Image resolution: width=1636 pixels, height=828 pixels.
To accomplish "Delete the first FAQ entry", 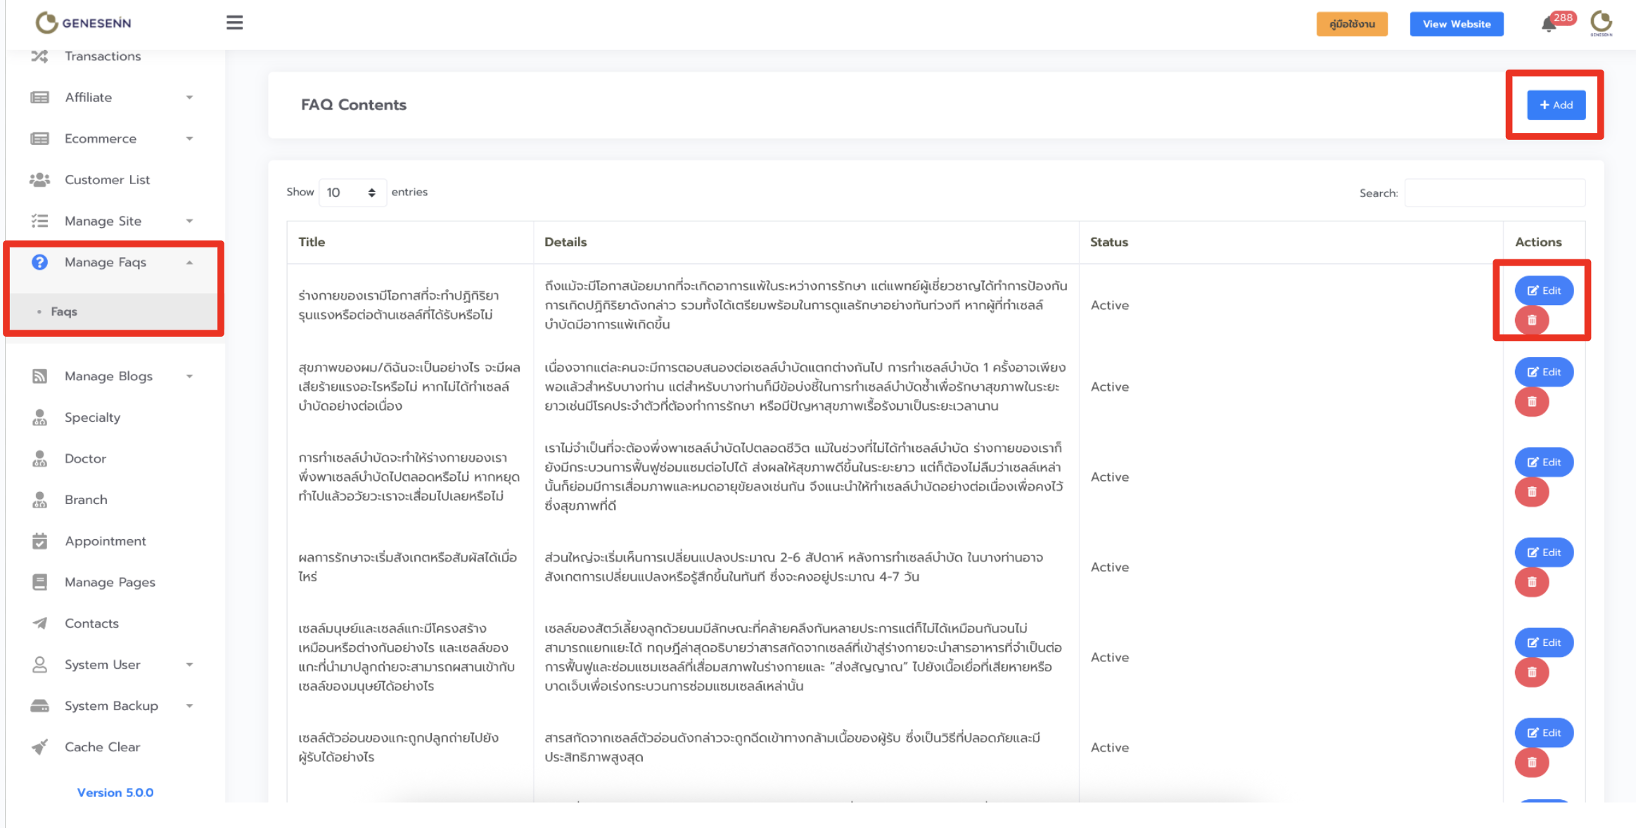I will point(1531,321).
